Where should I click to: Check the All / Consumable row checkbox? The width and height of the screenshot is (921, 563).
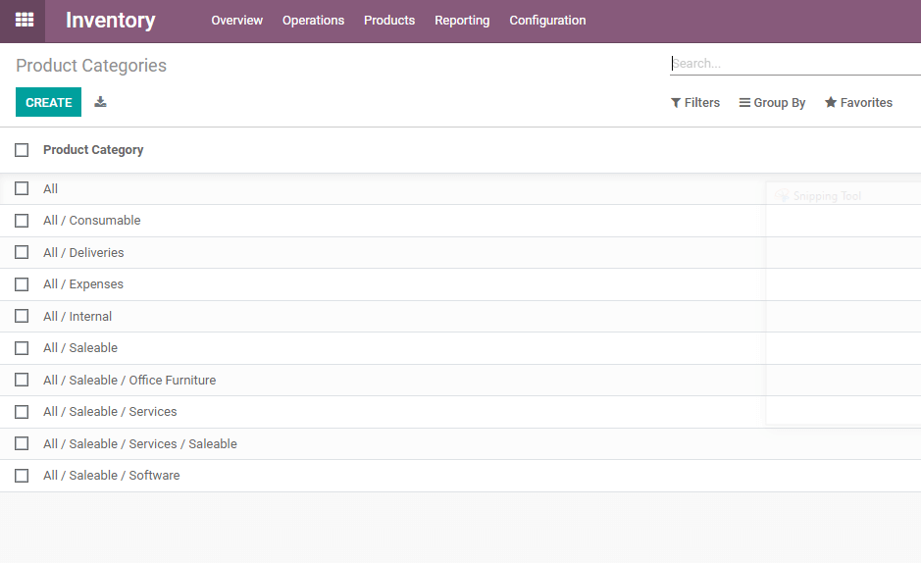22,221
